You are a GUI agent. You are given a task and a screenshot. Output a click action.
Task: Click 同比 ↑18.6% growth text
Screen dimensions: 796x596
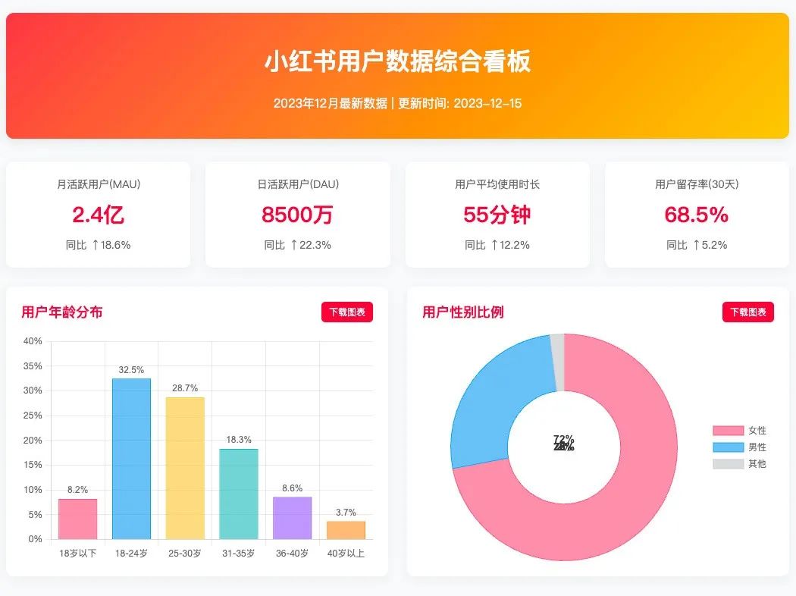coord(98,245)
